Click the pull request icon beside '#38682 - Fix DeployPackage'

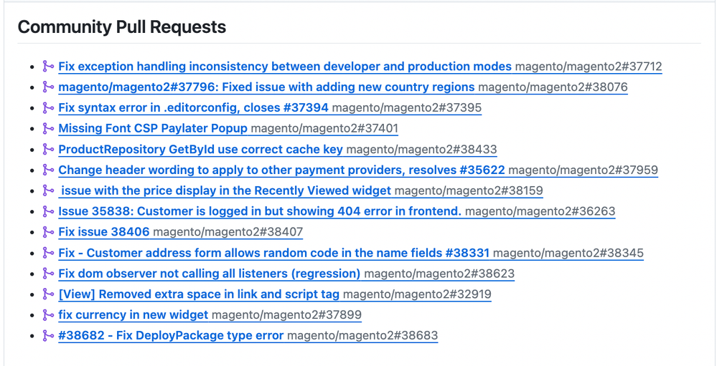(x=48, y=336)
